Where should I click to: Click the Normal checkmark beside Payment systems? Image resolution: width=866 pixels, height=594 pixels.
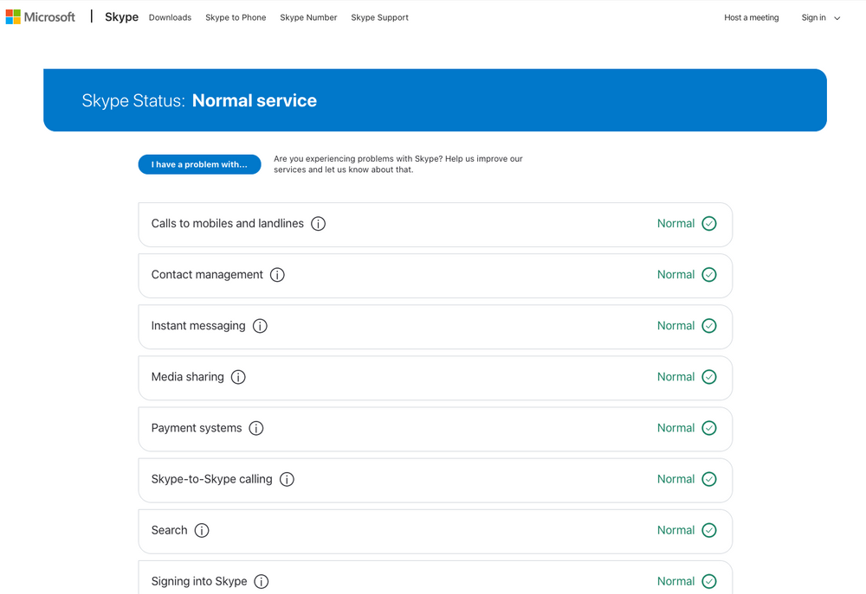pyautogui.click(x=709, y=428)
